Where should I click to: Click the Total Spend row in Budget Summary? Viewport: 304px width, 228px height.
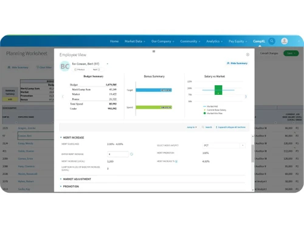click(93, 104)
